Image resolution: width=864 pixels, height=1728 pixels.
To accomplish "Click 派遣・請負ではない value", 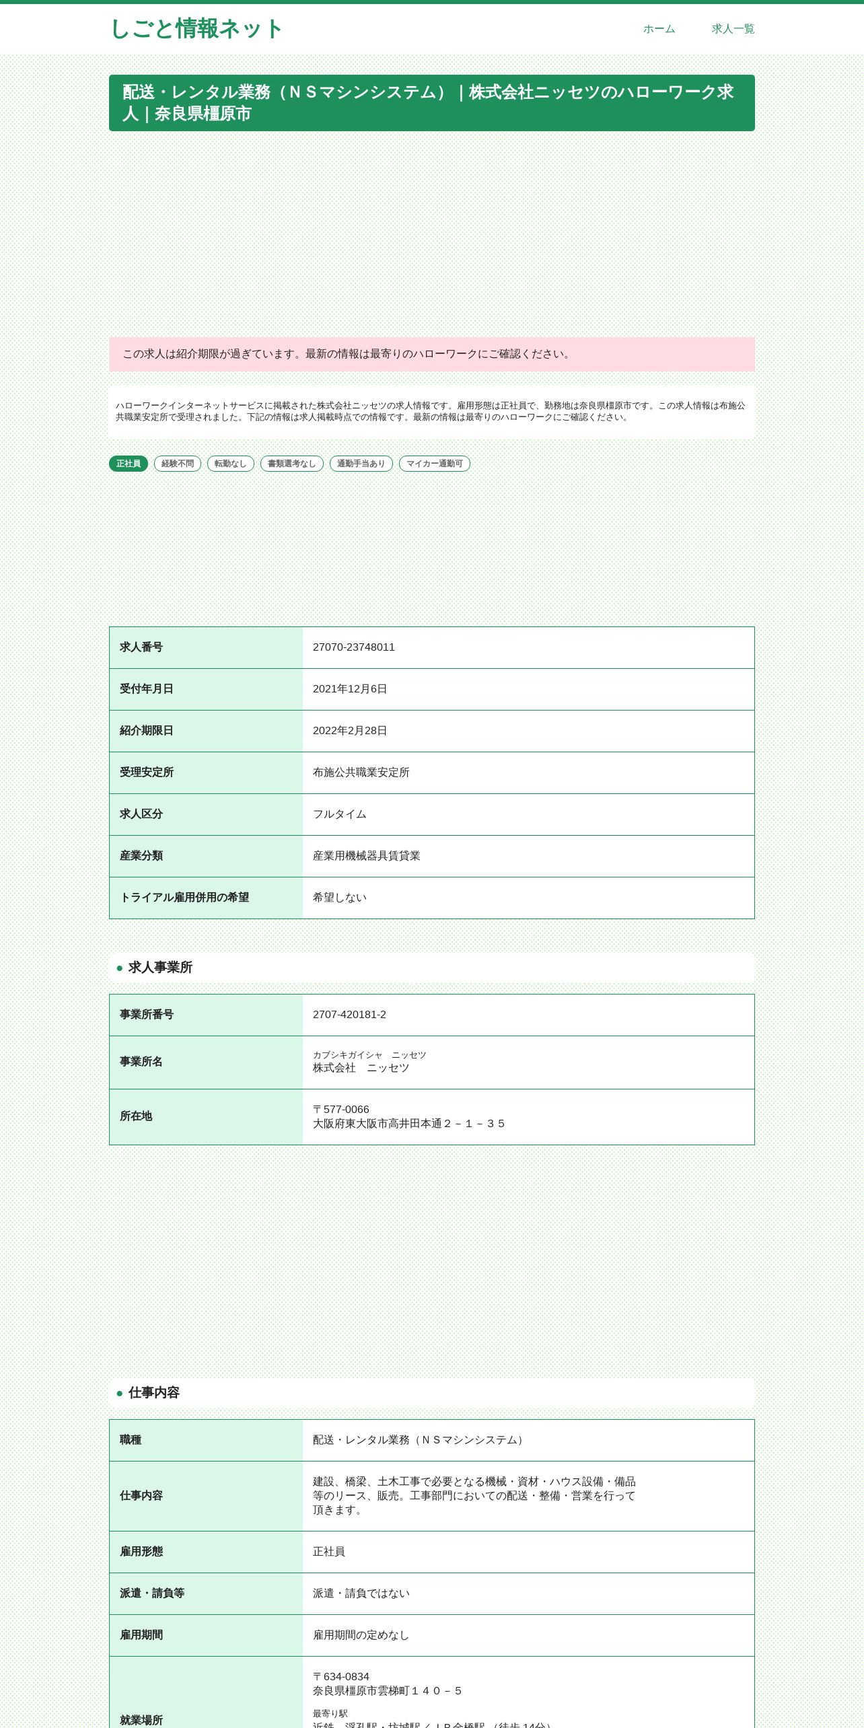I will pos(361,1593).
